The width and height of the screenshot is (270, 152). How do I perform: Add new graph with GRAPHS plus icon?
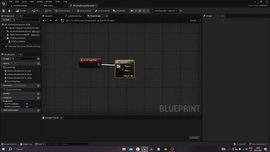point(38,64)
